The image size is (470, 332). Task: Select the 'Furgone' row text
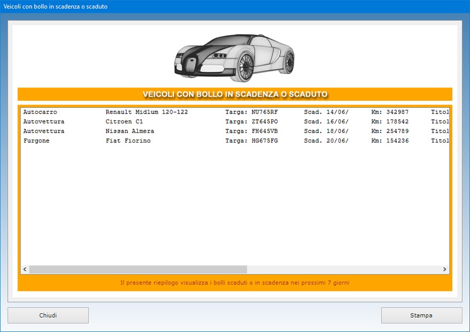[36, 140]
